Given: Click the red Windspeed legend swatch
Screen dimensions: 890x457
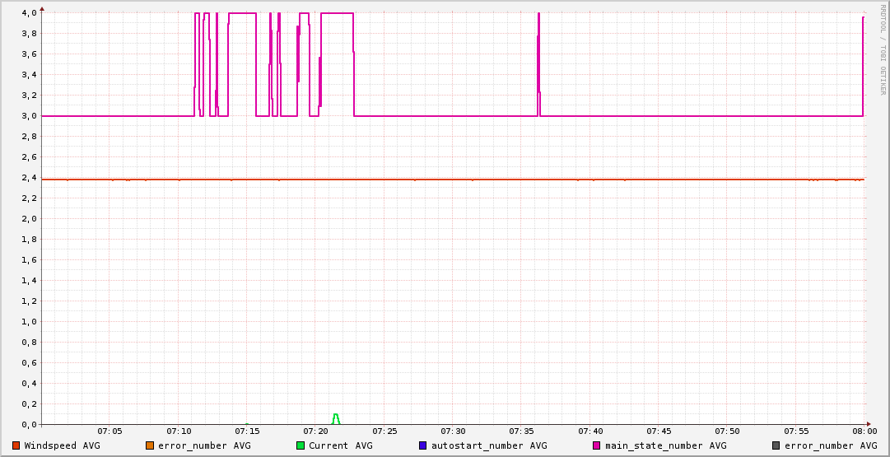Looking at the screenshot, I should point(16,445).
